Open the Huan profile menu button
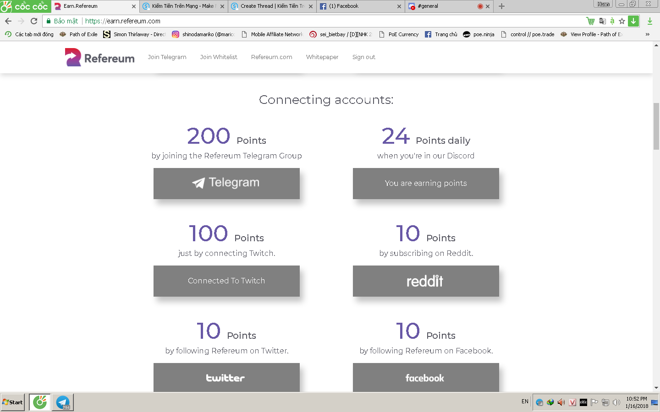This screenshot has height=412, width=660. click(603, 4)
